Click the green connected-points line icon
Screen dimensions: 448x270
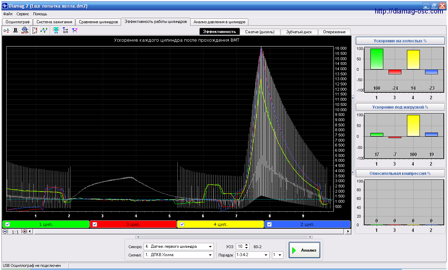point(44,31)
